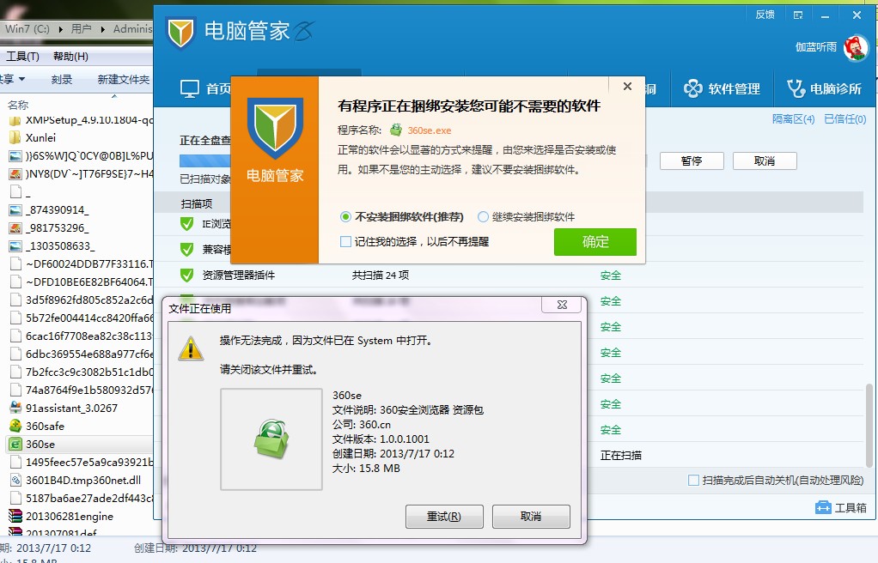Select the 201306281engine archive

pos(62,516)
